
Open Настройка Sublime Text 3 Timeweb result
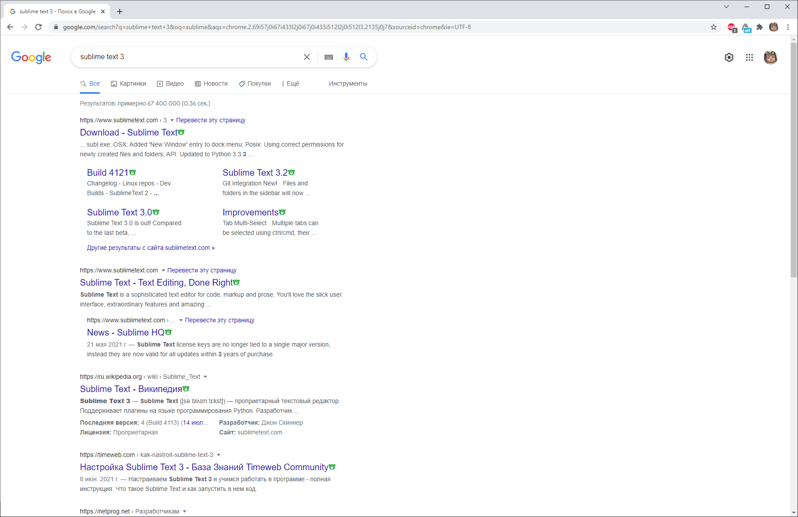tap(204, 467)
